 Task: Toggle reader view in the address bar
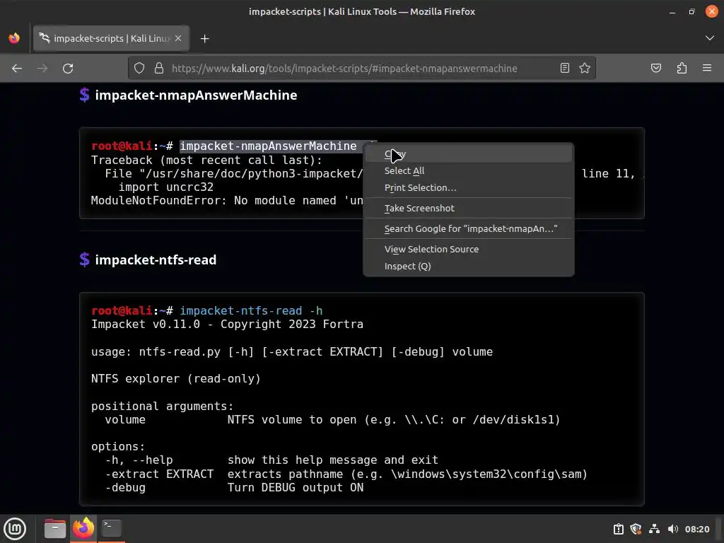564,69
